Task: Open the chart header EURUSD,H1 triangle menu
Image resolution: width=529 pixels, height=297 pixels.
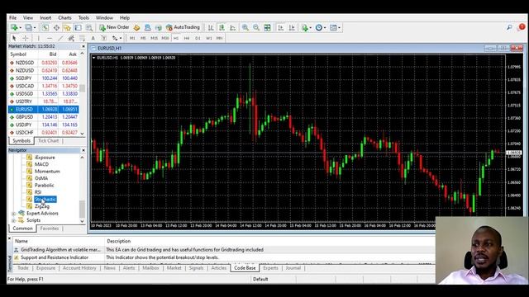Action: point(93,58)
